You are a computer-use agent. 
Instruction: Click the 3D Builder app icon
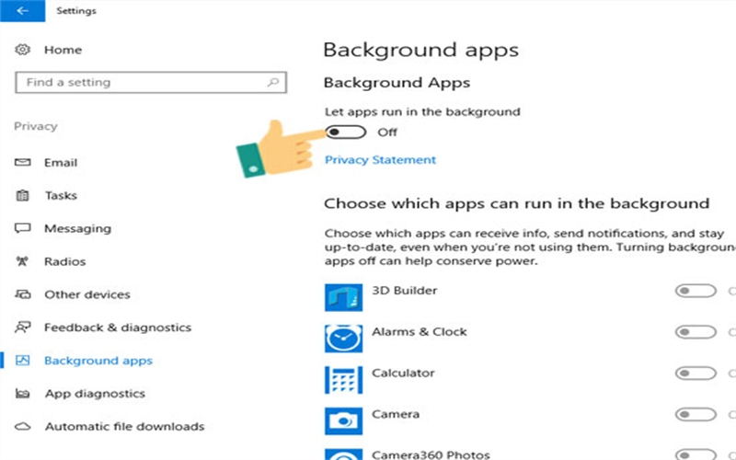coord(343,297)
